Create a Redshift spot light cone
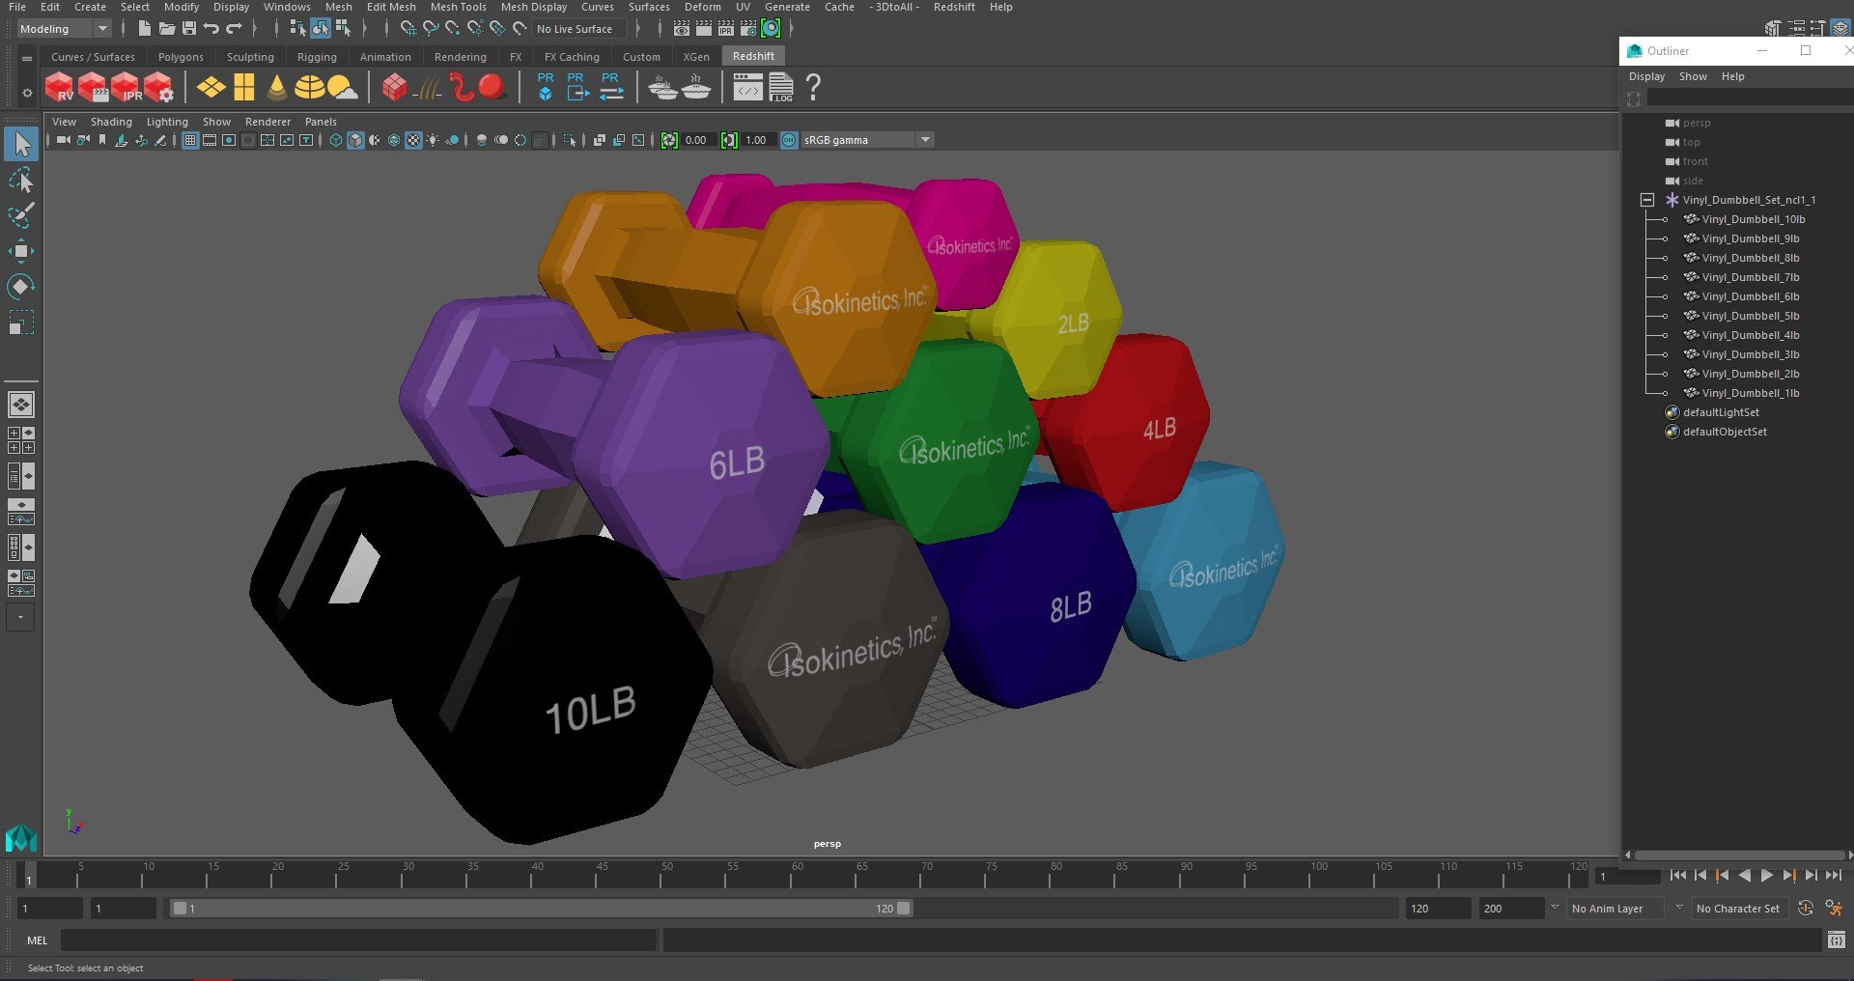The height and width of the screenshot is (981, 1854). tap(277, 88)
